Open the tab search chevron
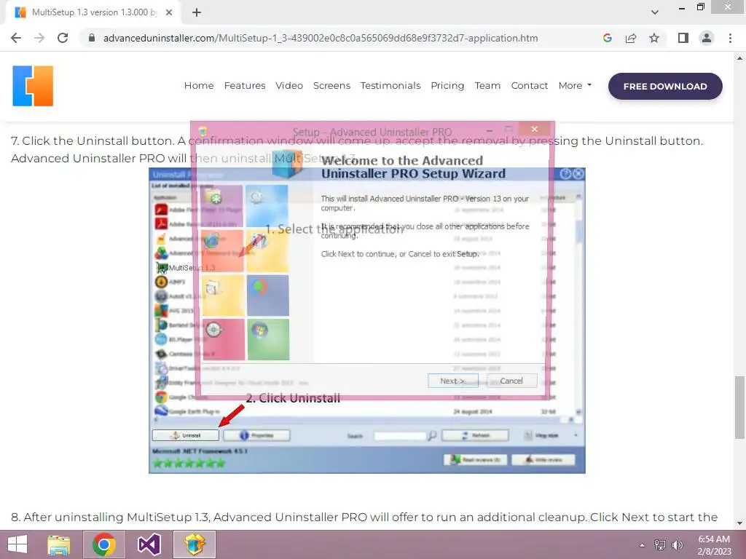746x559 pixels. (655, 12)
